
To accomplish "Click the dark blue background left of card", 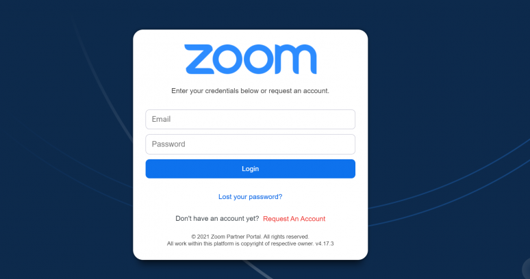I will (x=66, y=139).
